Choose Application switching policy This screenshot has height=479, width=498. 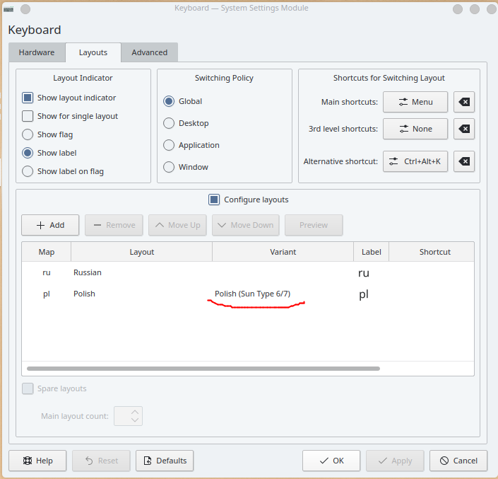(169, 145)
